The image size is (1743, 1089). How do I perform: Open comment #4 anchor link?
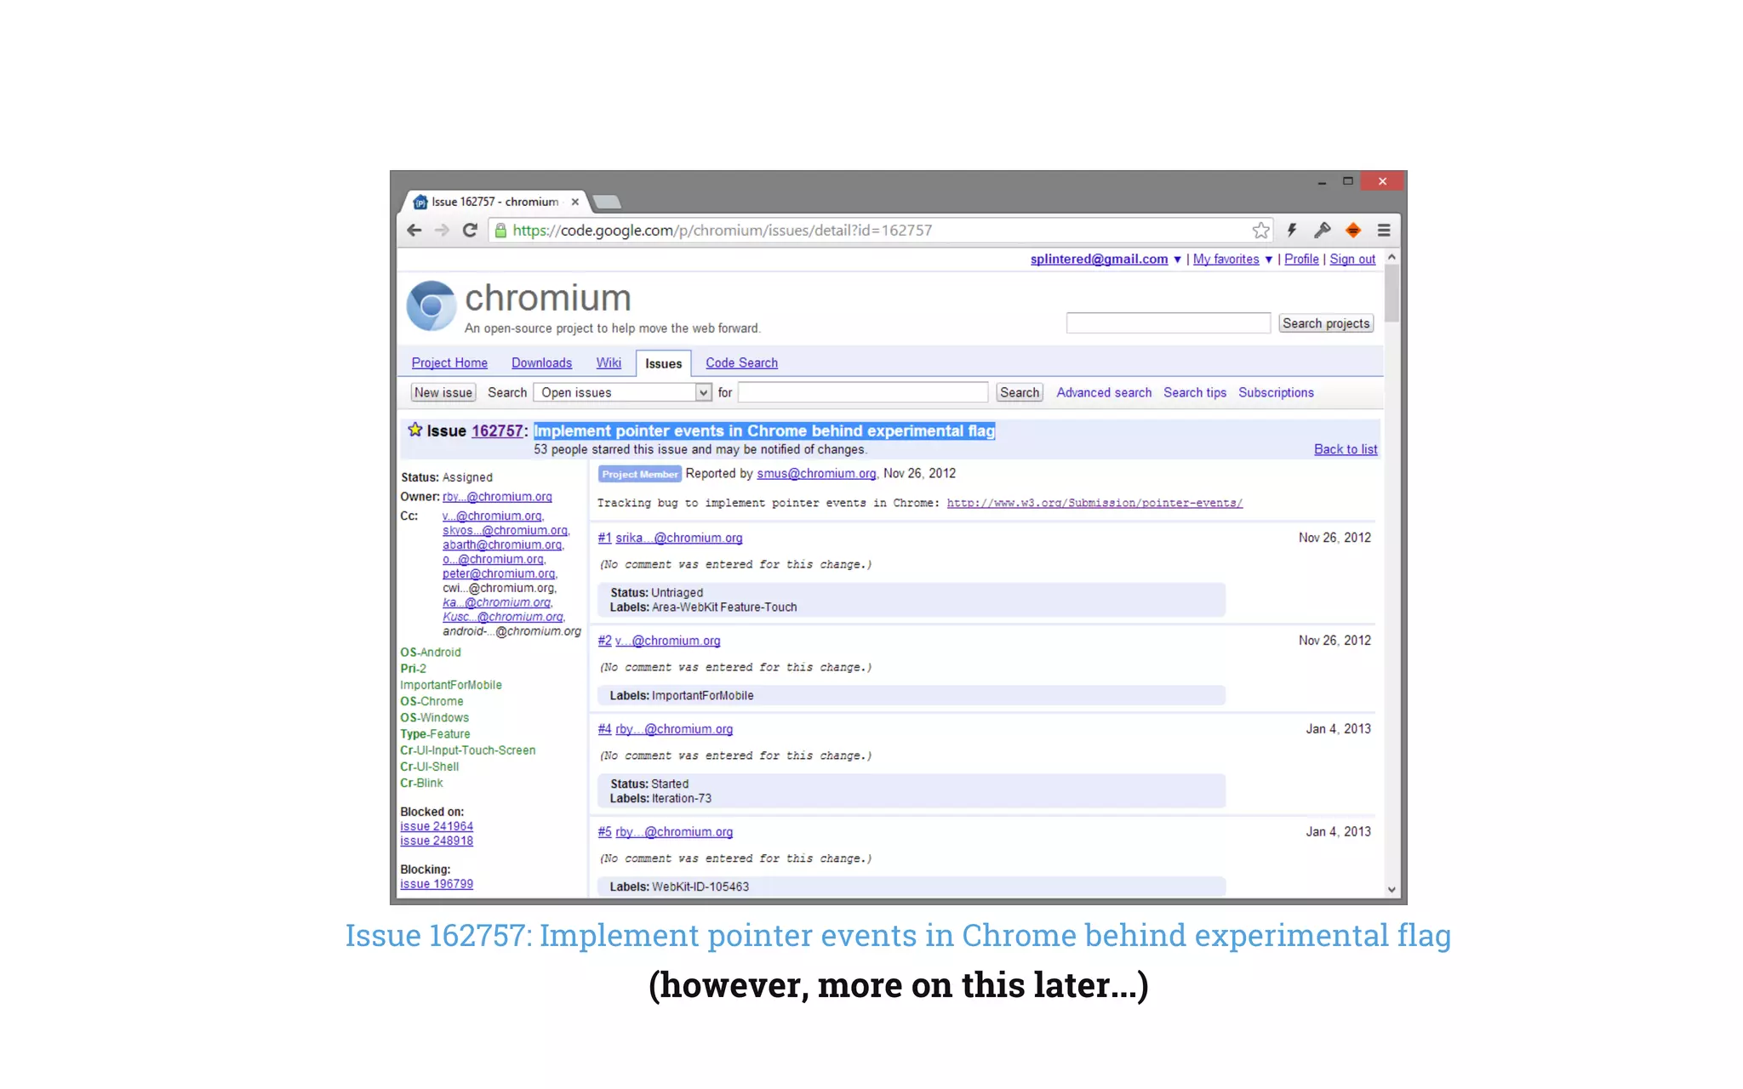[x=604, y=729]
